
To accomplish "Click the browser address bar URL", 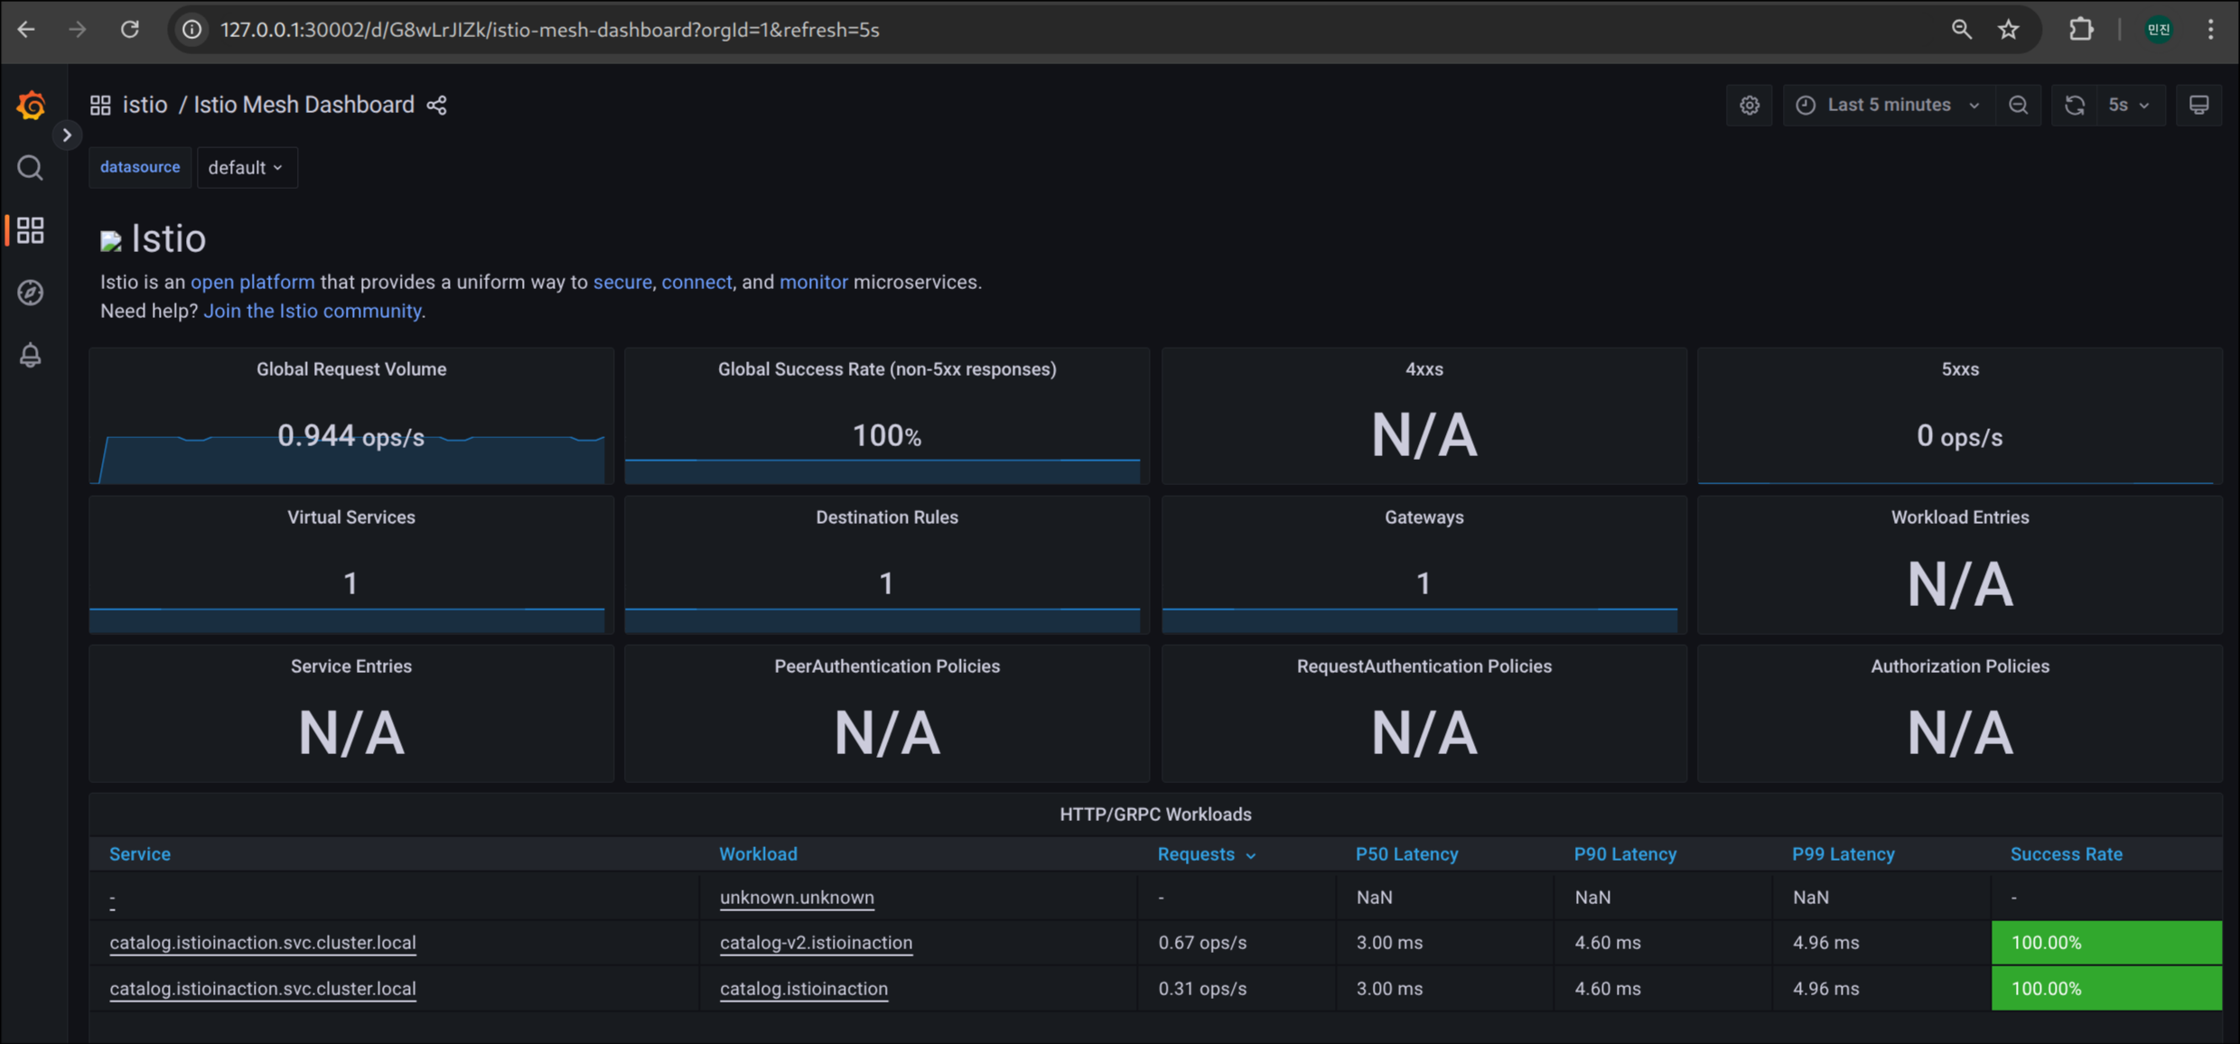I will 549,30.
